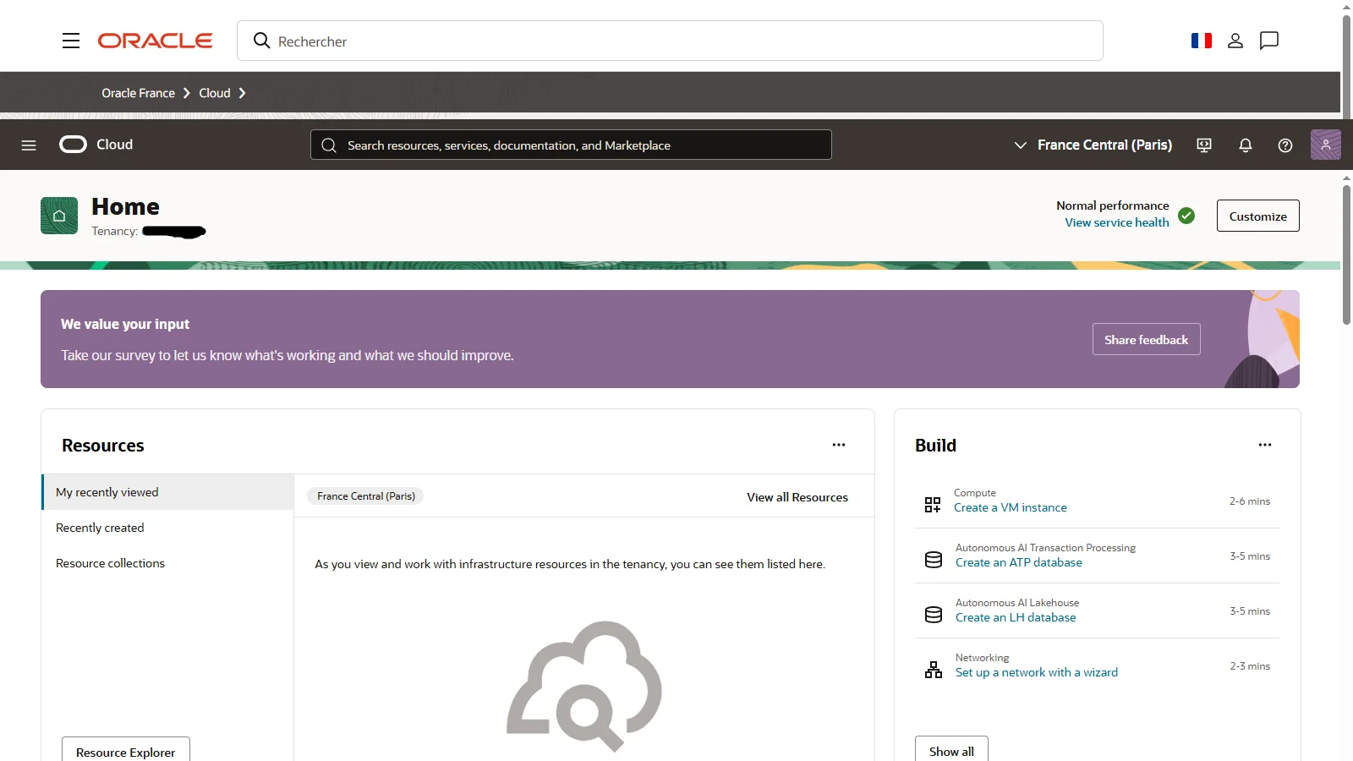Click Cloud breadcrumb link

[215, 93]
